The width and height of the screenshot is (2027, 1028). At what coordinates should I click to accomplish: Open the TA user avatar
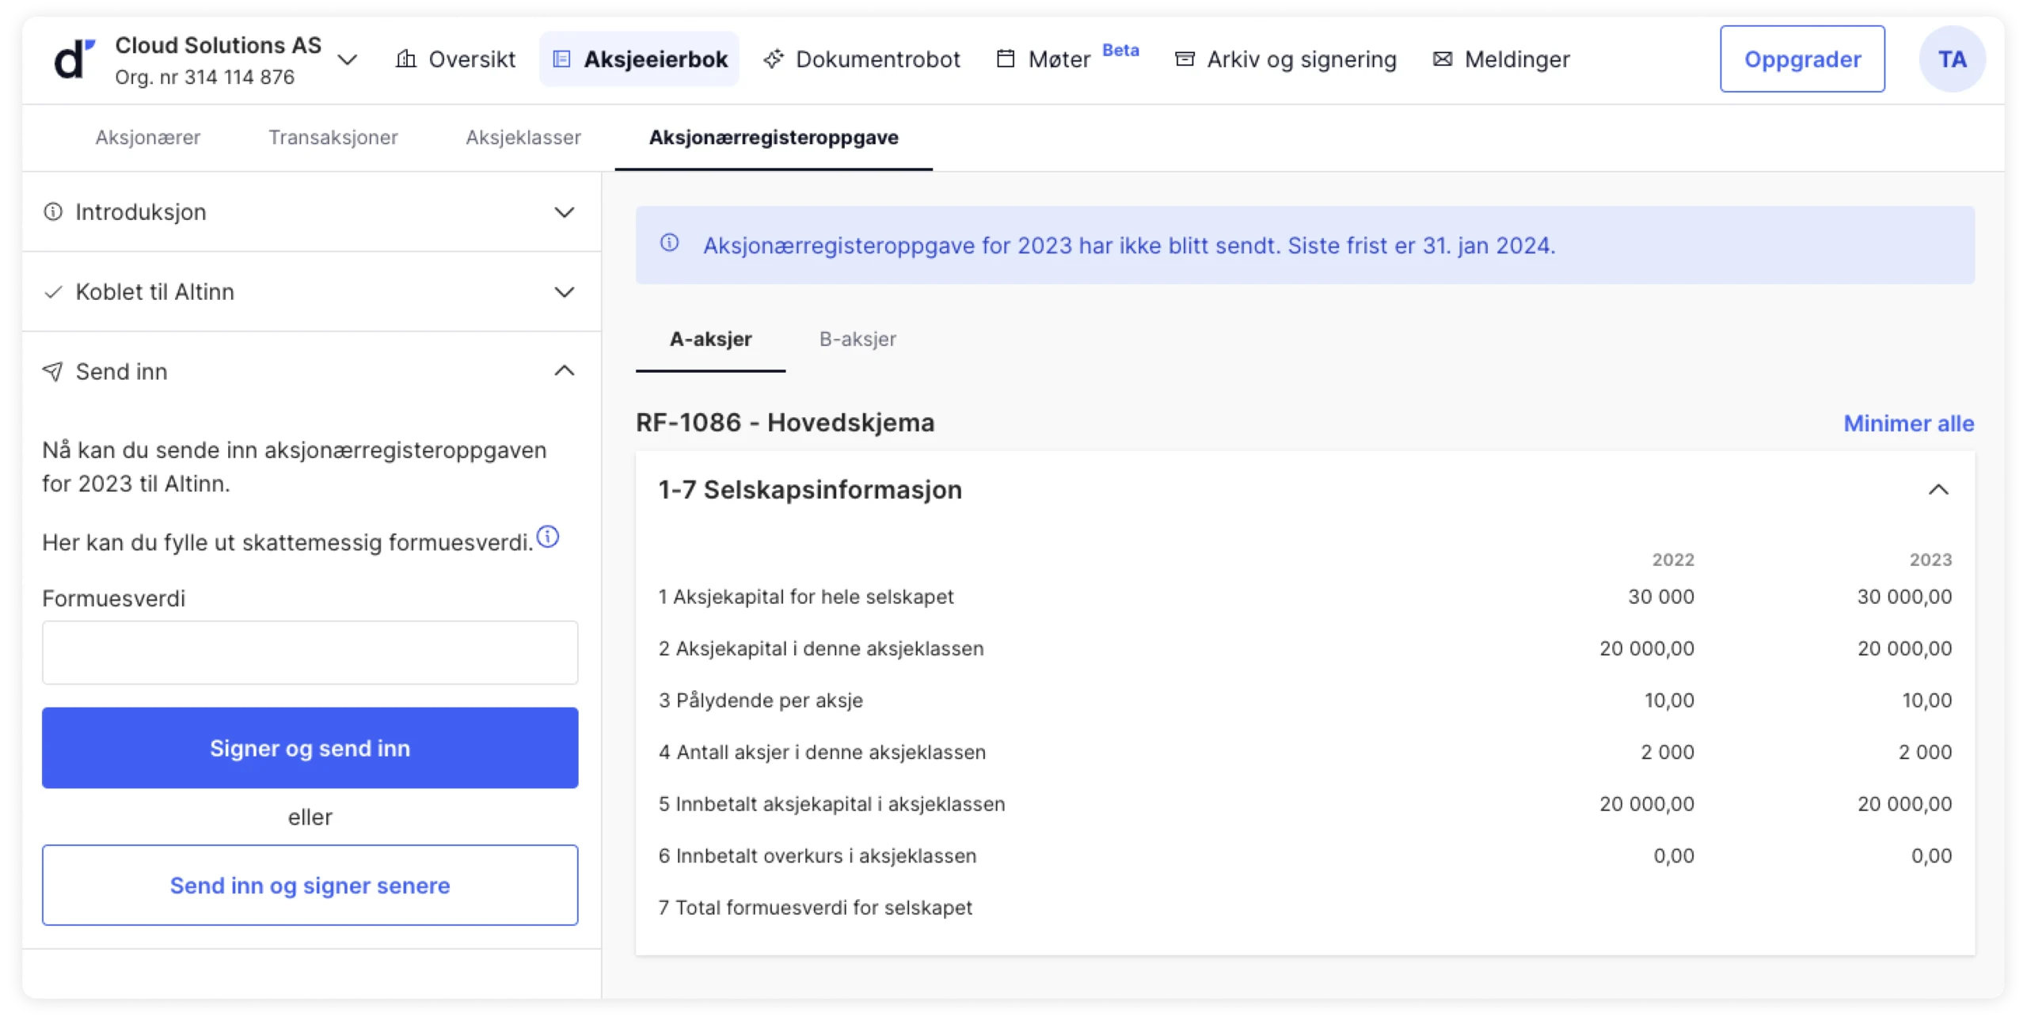pyautogui.click(x=1952, y=59)
